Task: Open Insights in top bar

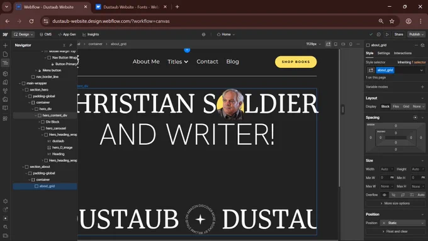Action: pyautogui.click(x=91, y=35)
